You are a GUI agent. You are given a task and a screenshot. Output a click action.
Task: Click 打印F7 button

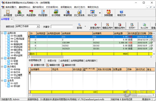pyautogui.click(x=132, y=26)
